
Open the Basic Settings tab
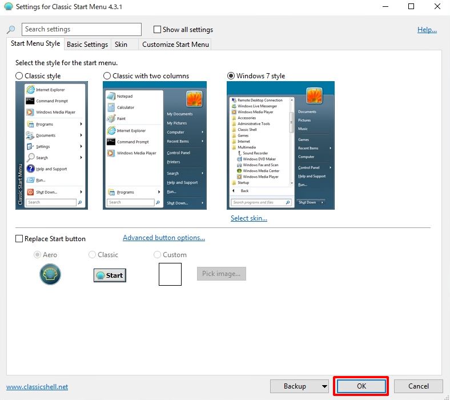87,45
